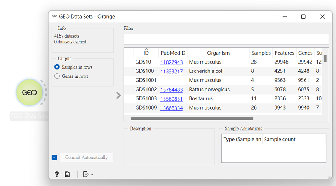Click the gray arrow expander beside the table

(x=119, y=95)
